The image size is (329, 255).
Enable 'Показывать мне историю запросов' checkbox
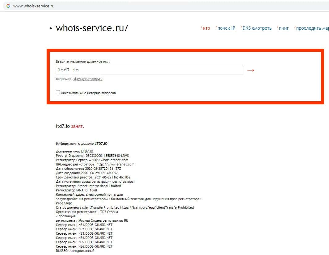[x=58, y=92]
